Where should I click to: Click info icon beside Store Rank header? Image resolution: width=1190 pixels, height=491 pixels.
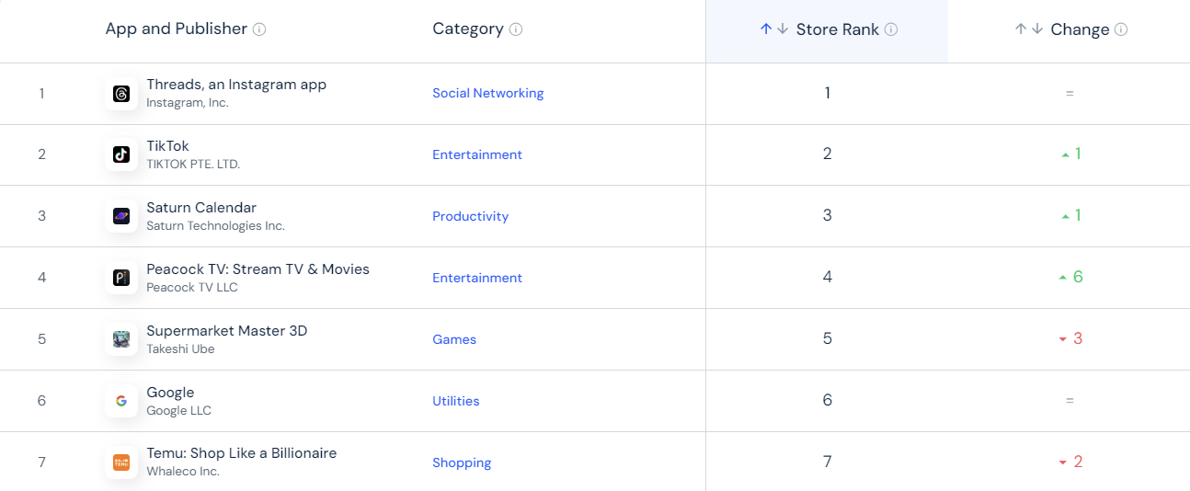(891, 29)
